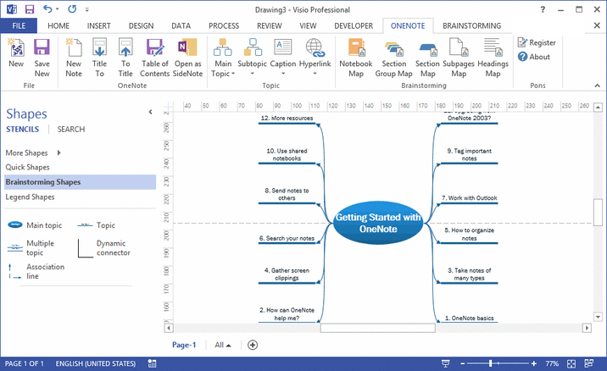Select the Topic shape

96,225
